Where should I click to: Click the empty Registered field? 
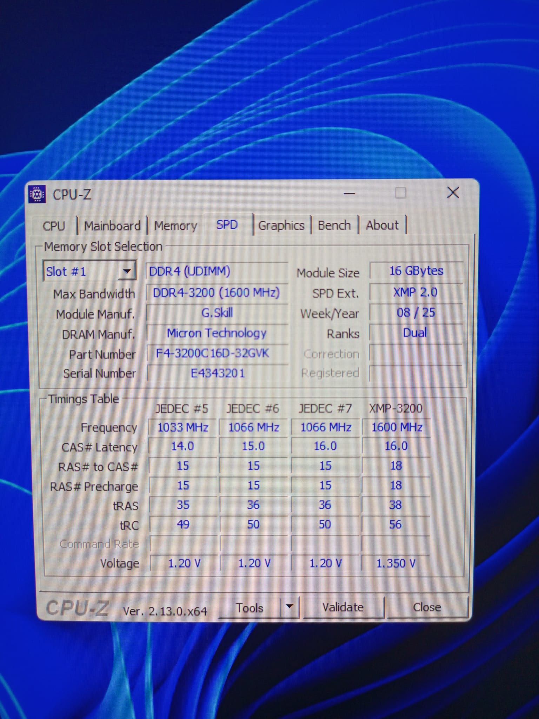(x=416, y=373)
